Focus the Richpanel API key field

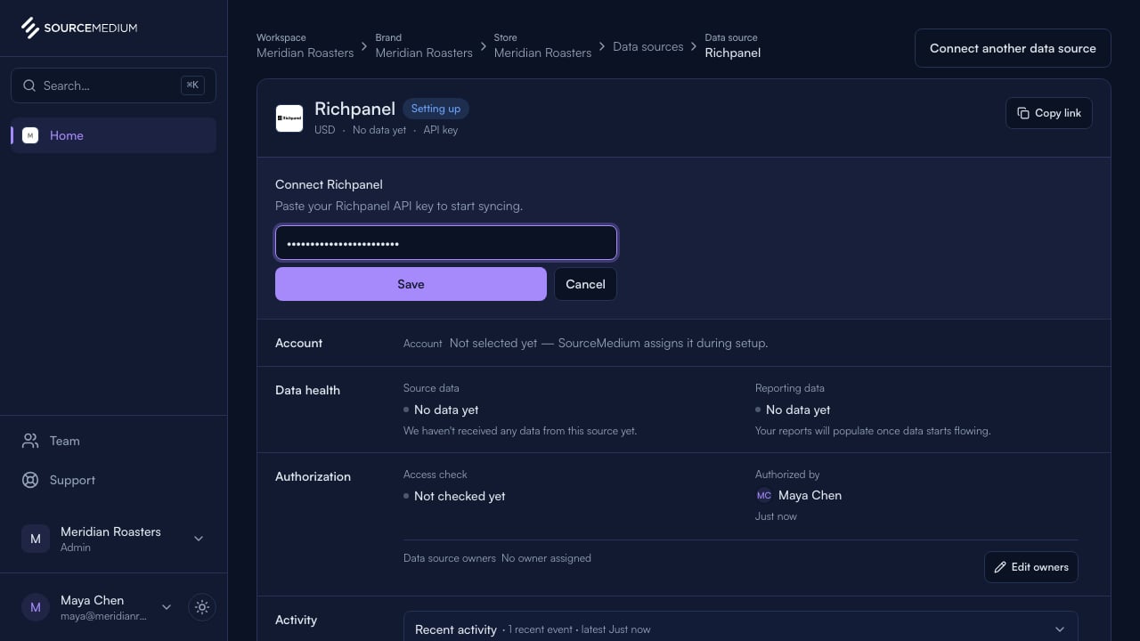[x=446, y=243]
